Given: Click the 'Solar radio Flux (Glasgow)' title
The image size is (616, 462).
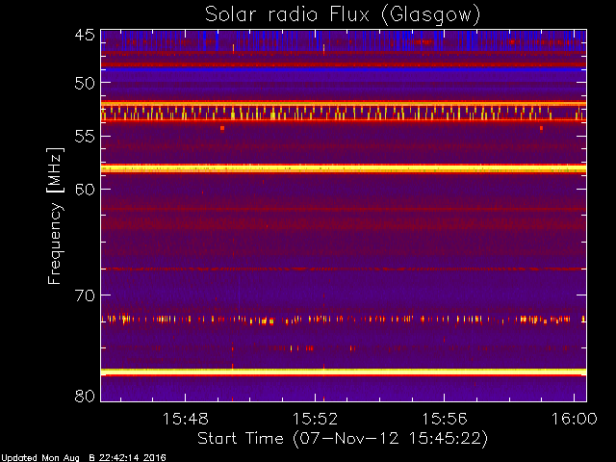Looking at the screenshot, I should tap(343, 14).
